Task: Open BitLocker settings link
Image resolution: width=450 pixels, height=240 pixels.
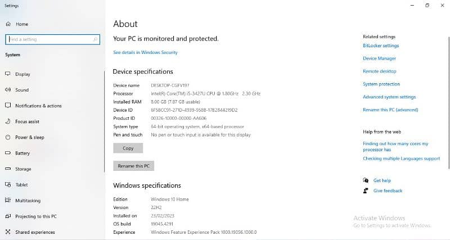Action: [x=381, y=46]
